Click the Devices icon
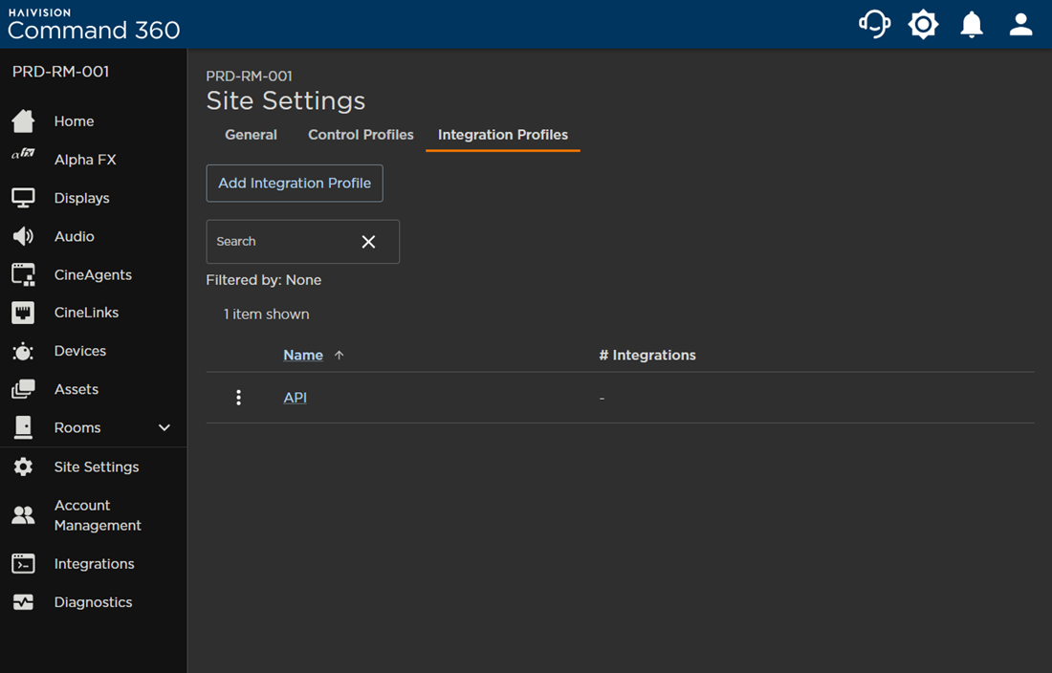The height and width of the screenshot is (673, 1052). pyautogui.click(x=24, y=351)
